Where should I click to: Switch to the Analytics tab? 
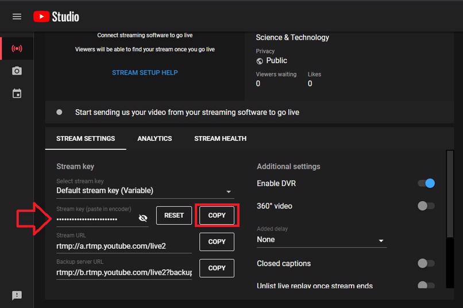pos(155,138)
